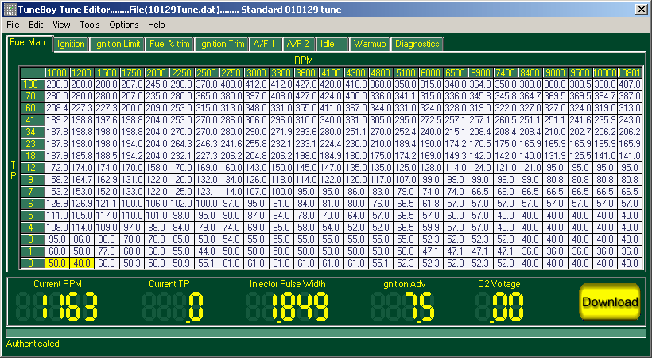Open the Edit menu
The height and width of the screenshot is (358, 652).
tap(36, 25)
